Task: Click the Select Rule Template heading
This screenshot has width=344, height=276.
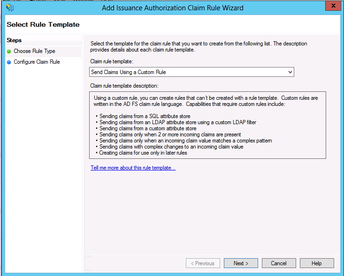Action: (x=43, y=24)
